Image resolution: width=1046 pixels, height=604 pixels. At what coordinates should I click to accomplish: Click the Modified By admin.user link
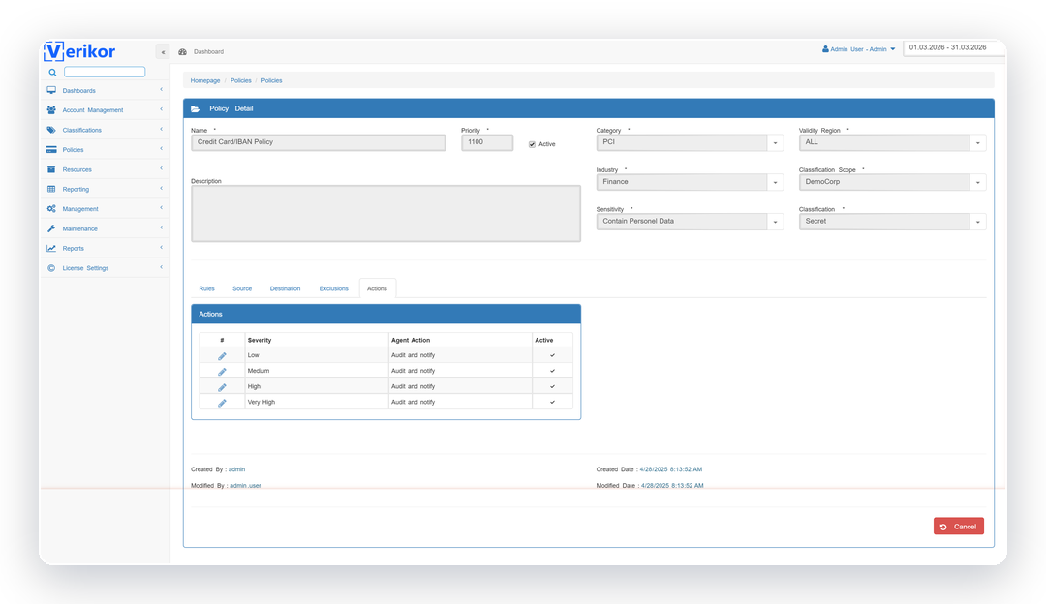point(245,486)
